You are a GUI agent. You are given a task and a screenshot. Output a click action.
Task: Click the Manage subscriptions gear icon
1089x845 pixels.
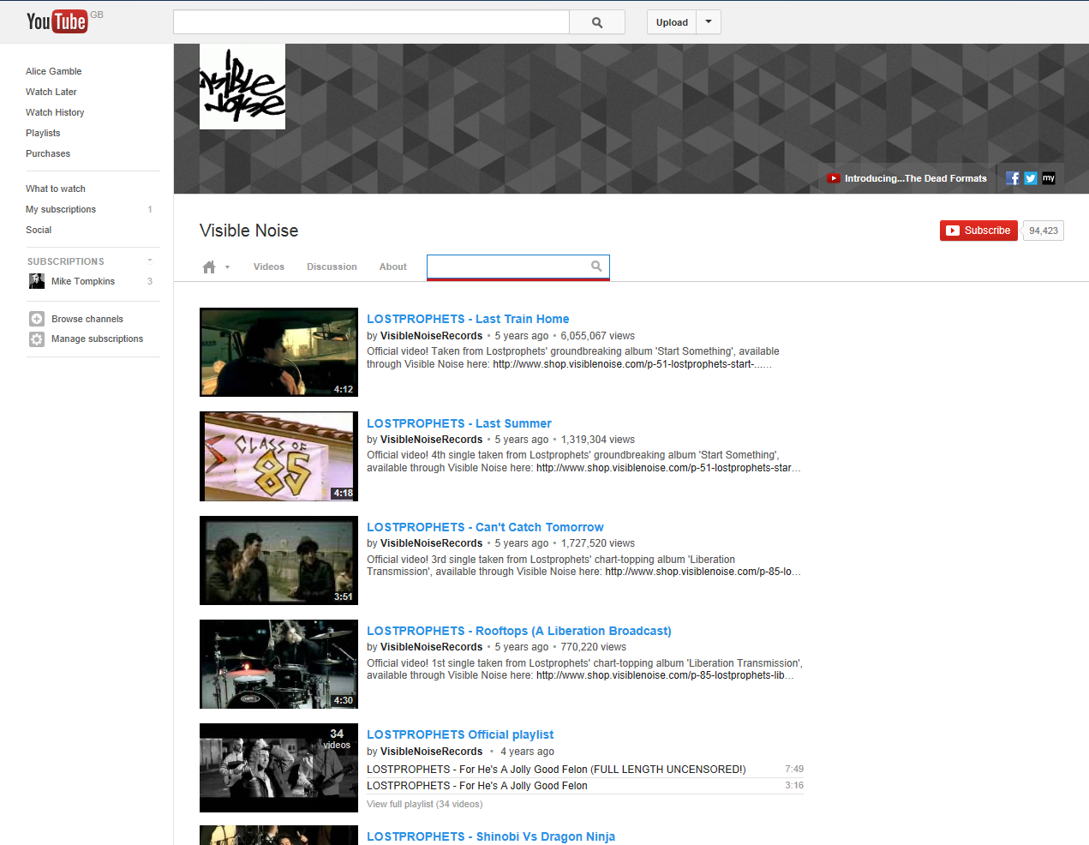click(37, 339)
